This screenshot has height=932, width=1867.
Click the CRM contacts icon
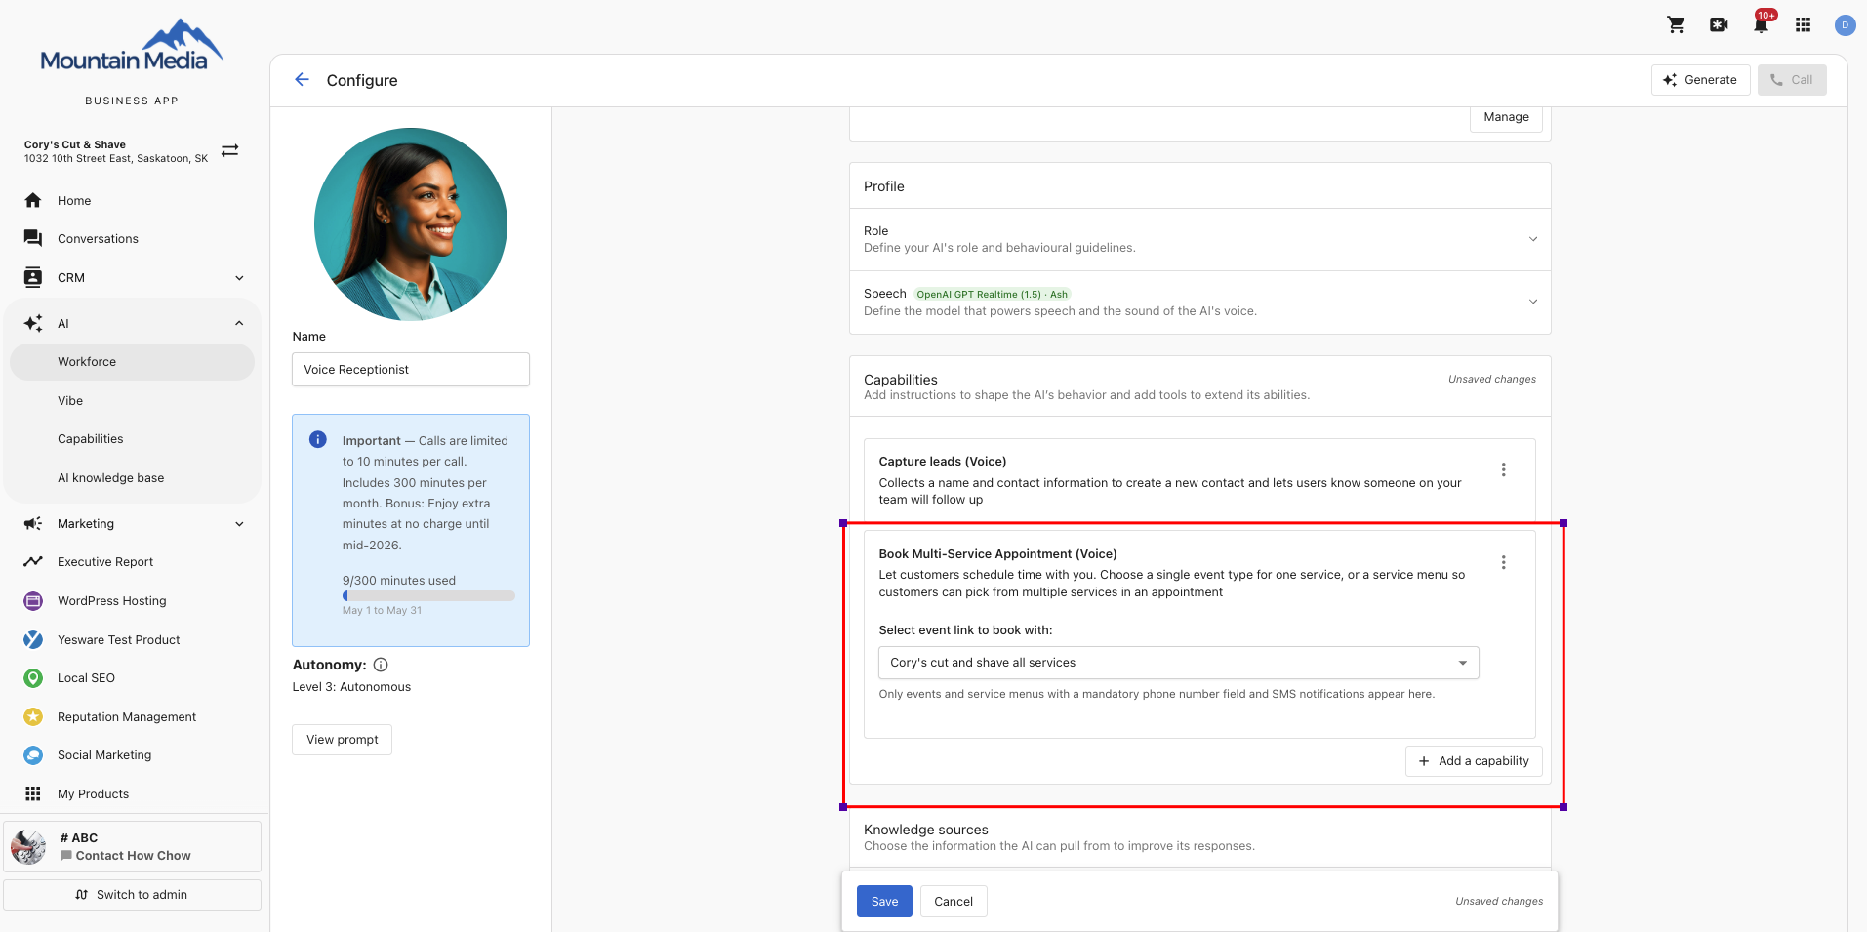tap(33, 277)
